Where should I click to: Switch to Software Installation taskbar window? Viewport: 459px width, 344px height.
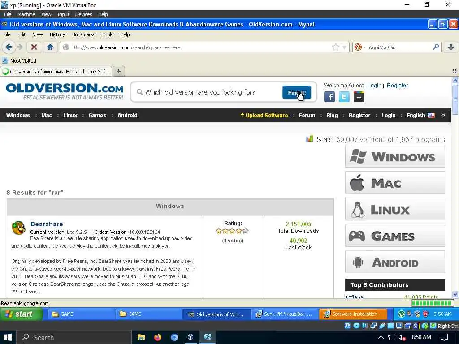click(x=353, y=314)
